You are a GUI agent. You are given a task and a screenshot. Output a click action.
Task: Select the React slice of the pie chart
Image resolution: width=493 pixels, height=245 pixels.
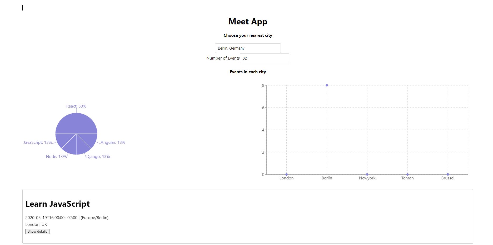click(76, 122)
